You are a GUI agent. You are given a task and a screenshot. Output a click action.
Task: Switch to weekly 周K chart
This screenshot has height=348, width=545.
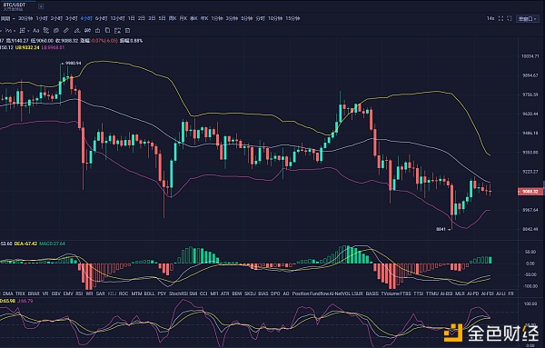coord(173,18)
